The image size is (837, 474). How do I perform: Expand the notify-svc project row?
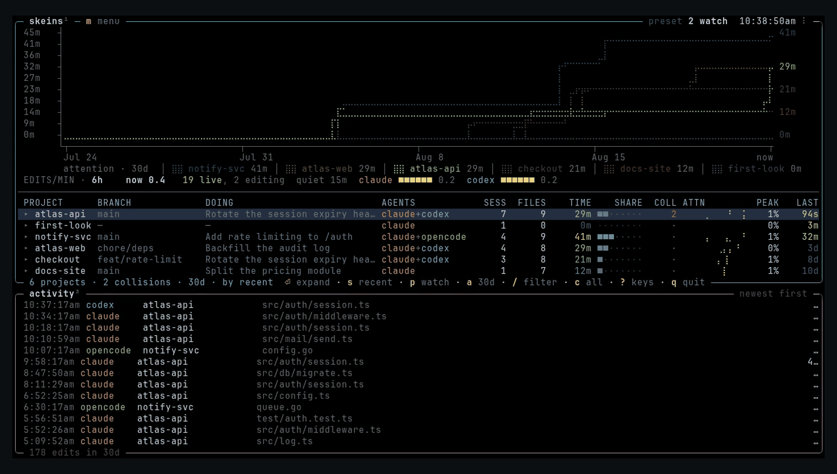tap(26, 237)
